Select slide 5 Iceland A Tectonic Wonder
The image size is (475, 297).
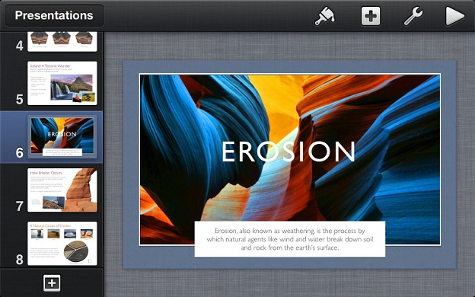(x=62, y=83)
